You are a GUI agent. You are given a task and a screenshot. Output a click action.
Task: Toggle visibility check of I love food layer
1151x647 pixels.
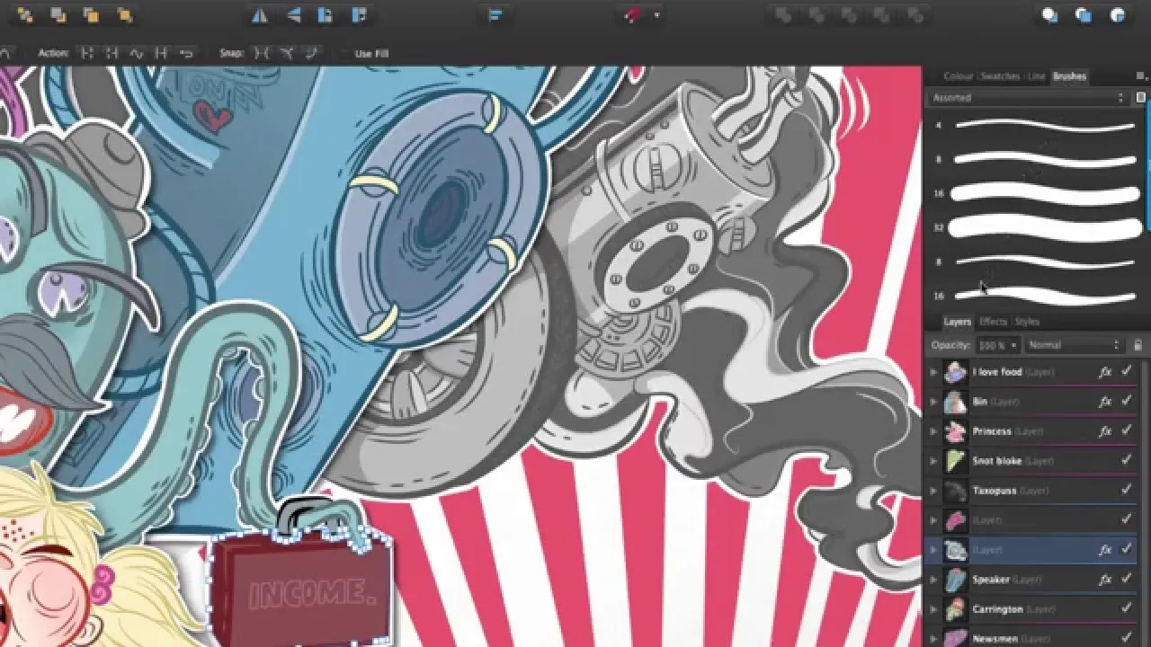point(1128,371)
